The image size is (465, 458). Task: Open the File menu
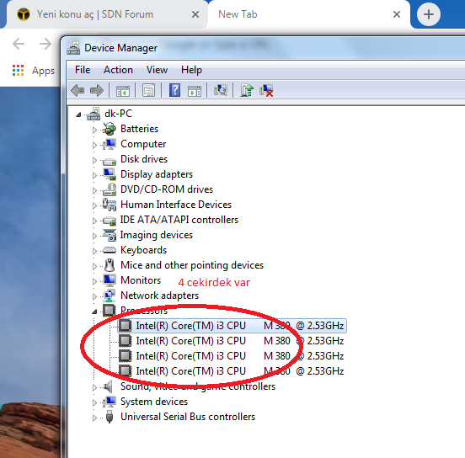83,70
